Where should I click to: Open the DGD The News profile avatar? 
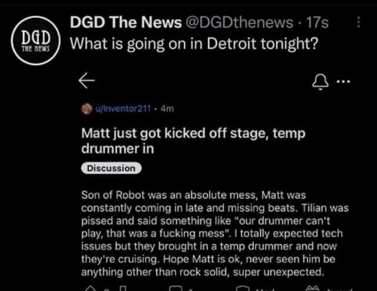pyautogui.click(x=35, y=41)
